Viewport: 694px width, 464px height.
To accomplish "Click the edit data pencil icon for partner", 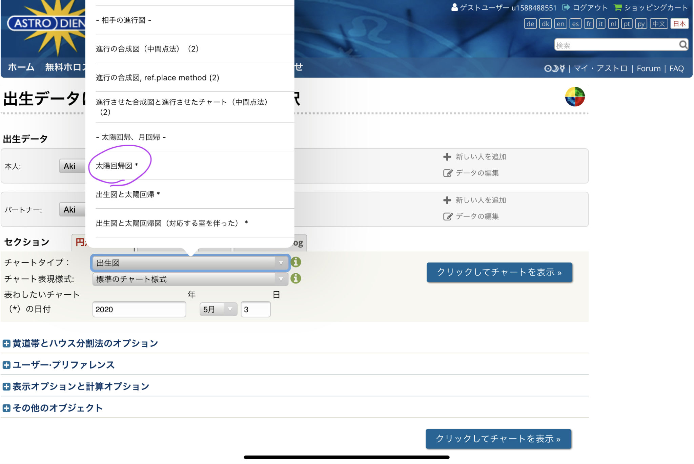I will click(x=448, y=216).
